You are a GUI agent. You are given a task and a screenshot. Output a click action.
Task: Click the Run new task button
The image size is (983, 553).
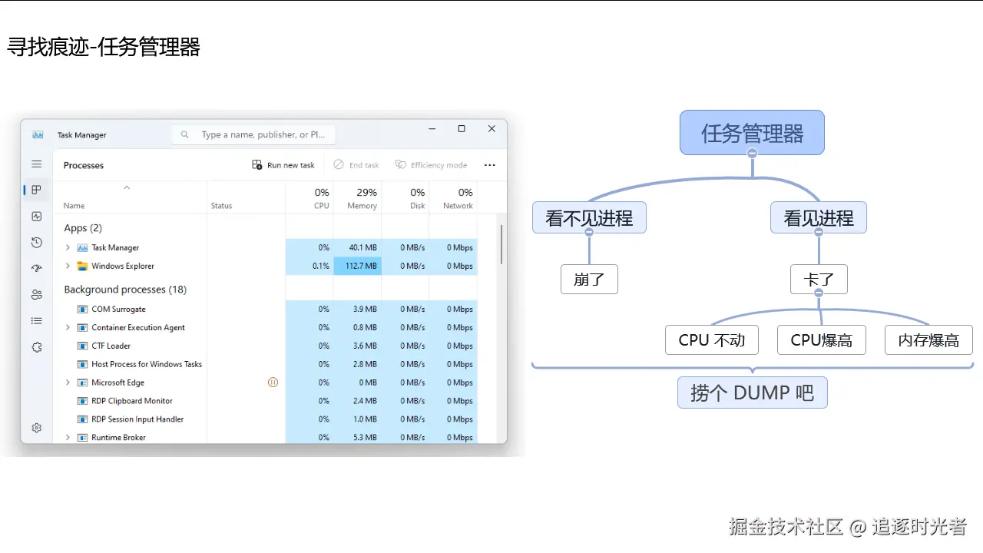pyautogui.click(x=283, y=165)
